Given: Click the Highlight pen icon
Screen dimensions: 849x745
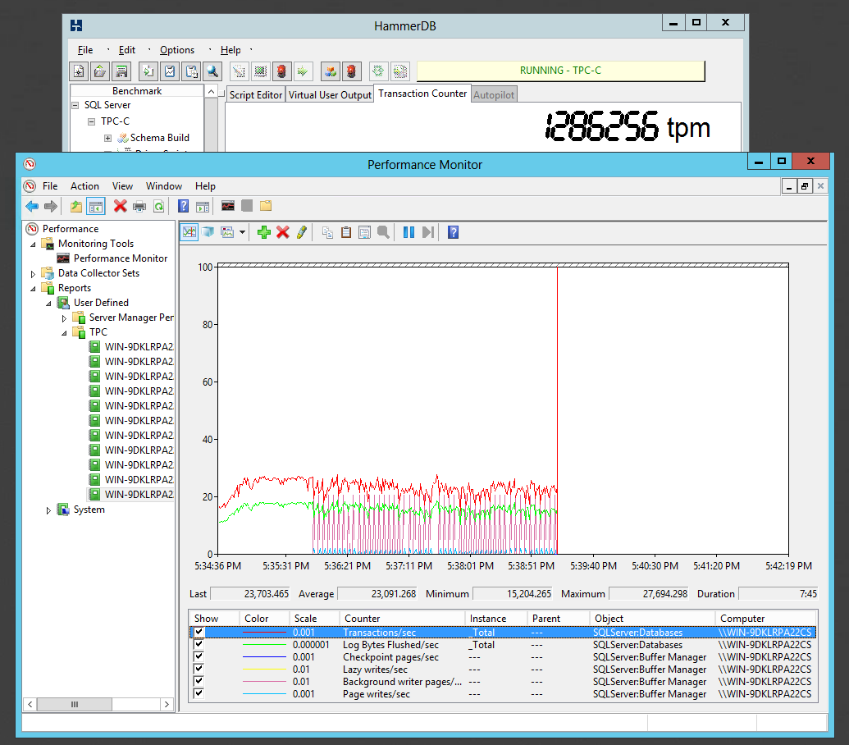Looking at the screenshot, I should click(302, 232).
